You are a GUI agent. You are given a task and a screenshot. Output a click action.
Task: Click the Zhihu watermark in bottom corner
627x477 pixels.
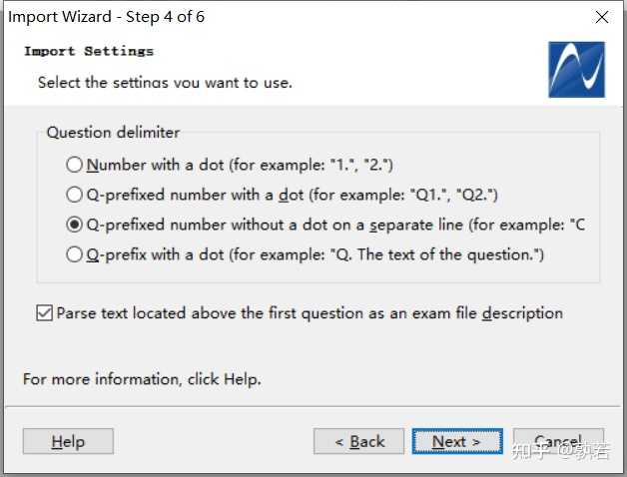[x=561, y=451]
